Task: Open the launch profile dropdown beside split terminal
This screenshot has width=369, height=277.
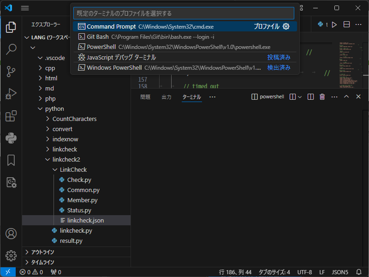Action: 300,97
